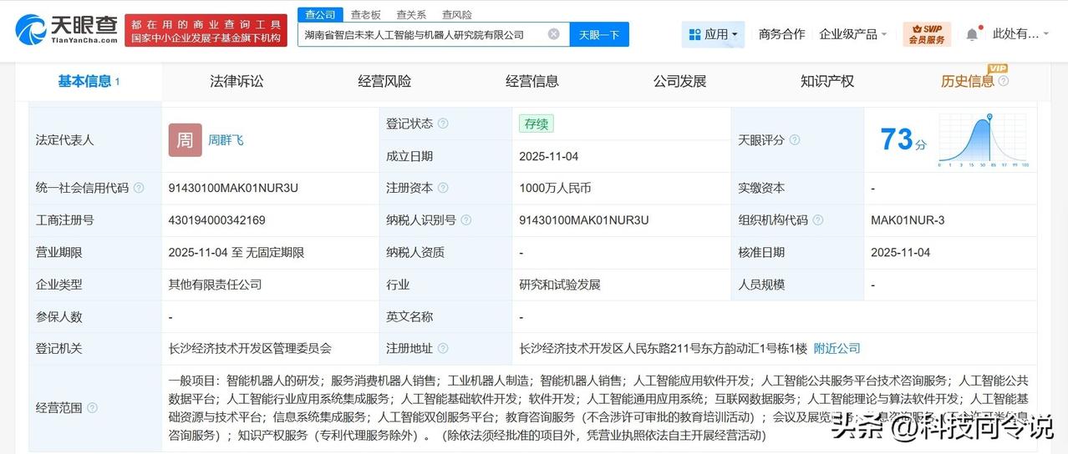This screenshot has height=454, width=1068.
Task: Click the 天眼一下 search button
Action: [599, 34]
